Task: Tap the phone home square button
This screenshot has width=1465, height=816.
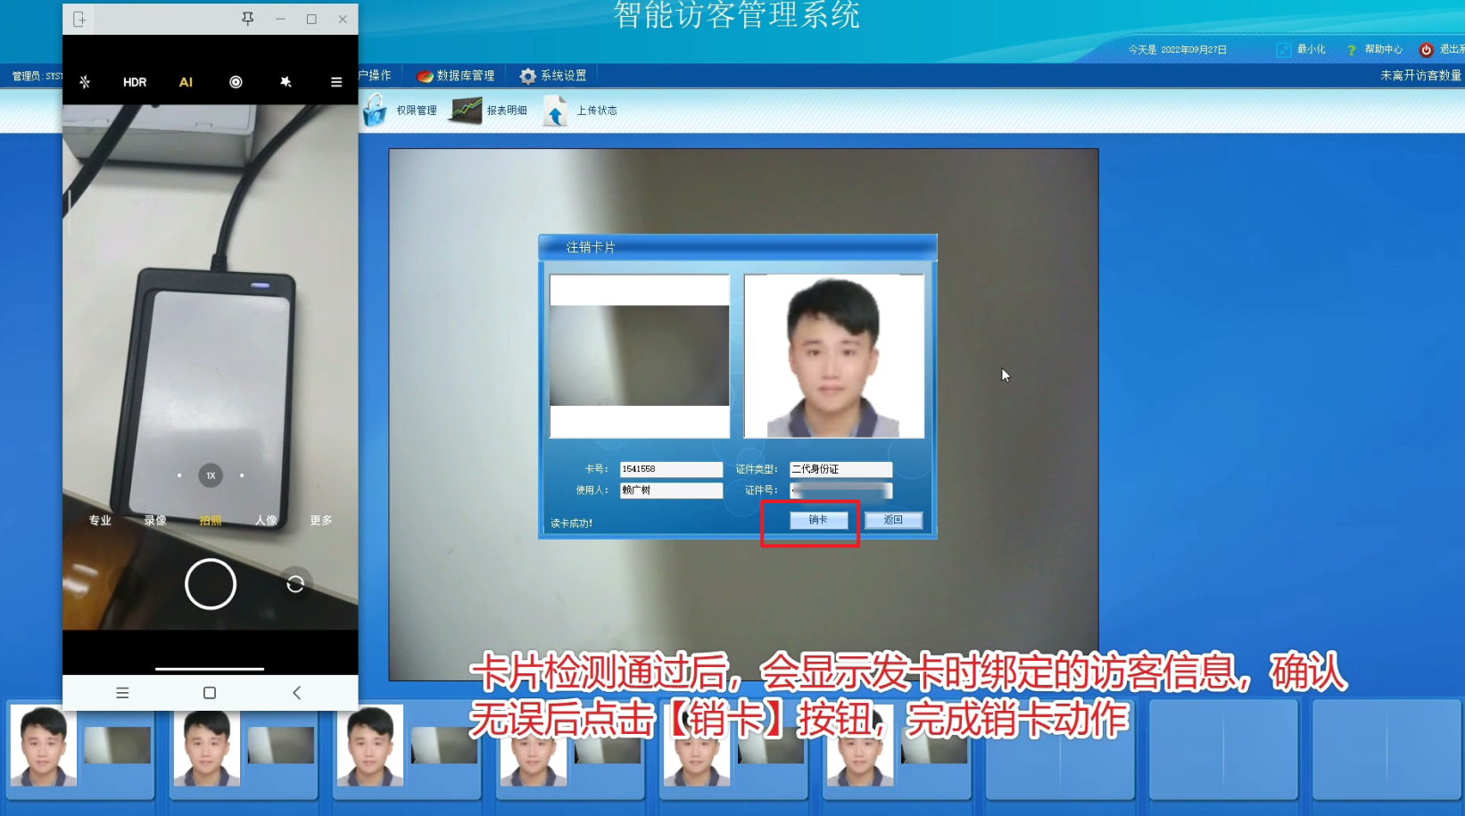Action: [x=210, y=693]
